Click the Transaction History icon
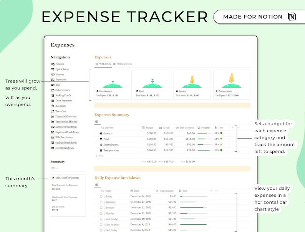The height and width of the screenshot is (232, 305). [x=53, y=122]
